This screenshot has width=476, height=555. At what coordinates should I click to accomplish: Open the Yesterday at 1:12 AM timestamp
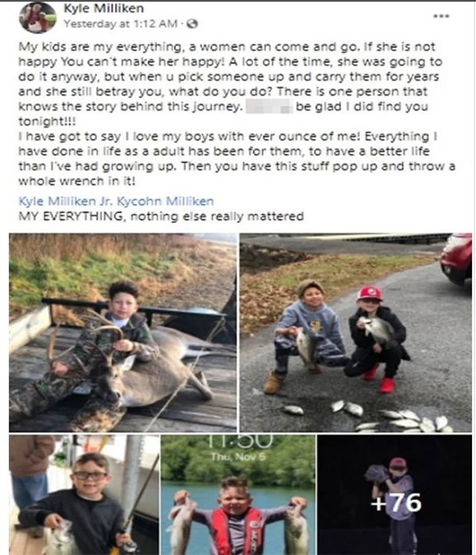tap(121, 24)
